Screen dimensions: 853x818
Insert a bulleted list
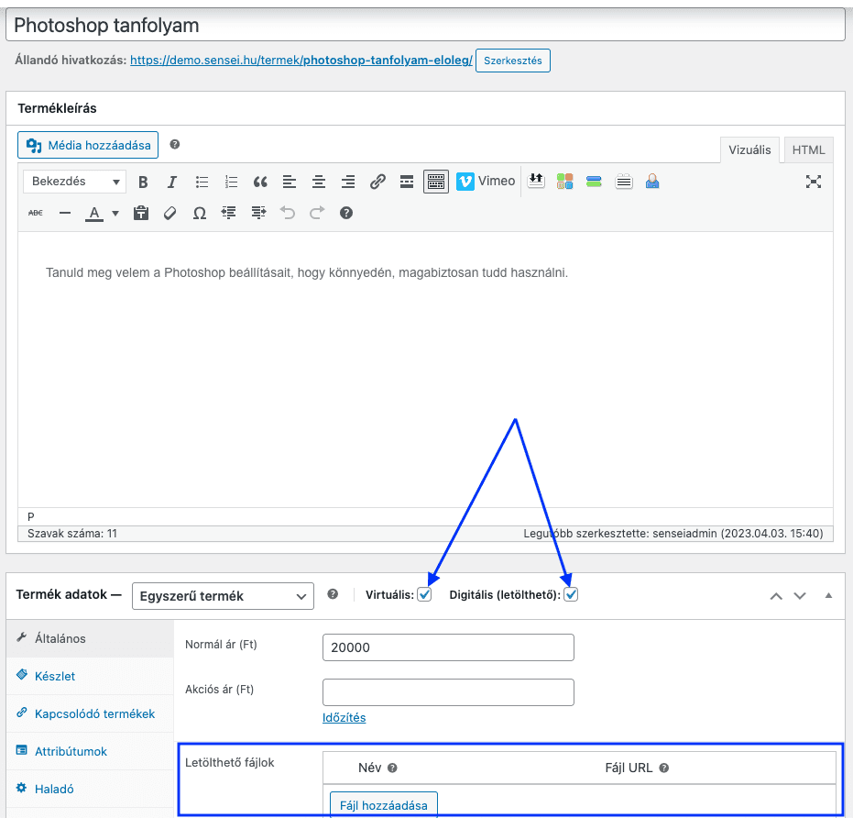pyautogui.click(x=202, y=182)
